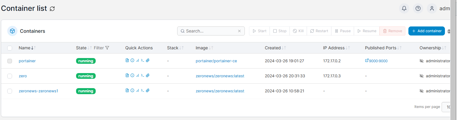The image size is (457, 120).
Task: Sort containers by IP Address column
Action: pyautogui.click(x=337, y=48)
